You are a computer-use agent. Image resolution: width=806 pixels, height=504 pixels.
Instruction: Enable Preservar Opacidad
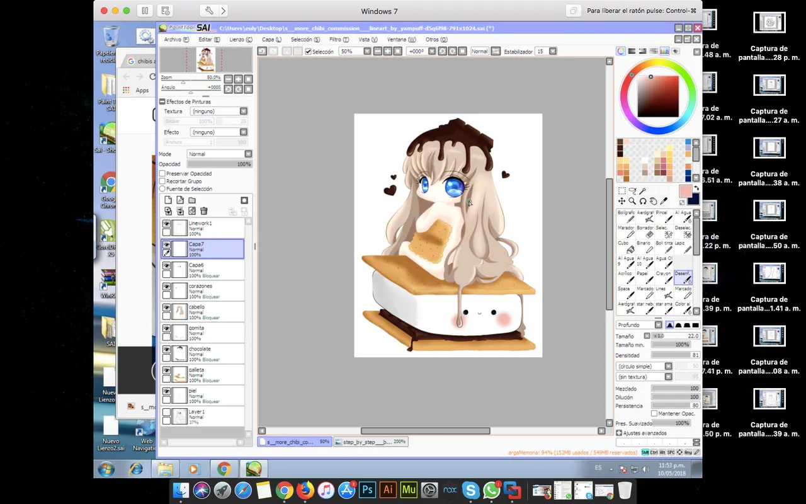tap(162, 173)
